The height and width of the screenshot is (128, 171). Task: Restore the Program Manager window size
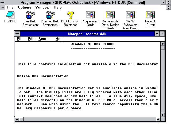click(169, 2)
